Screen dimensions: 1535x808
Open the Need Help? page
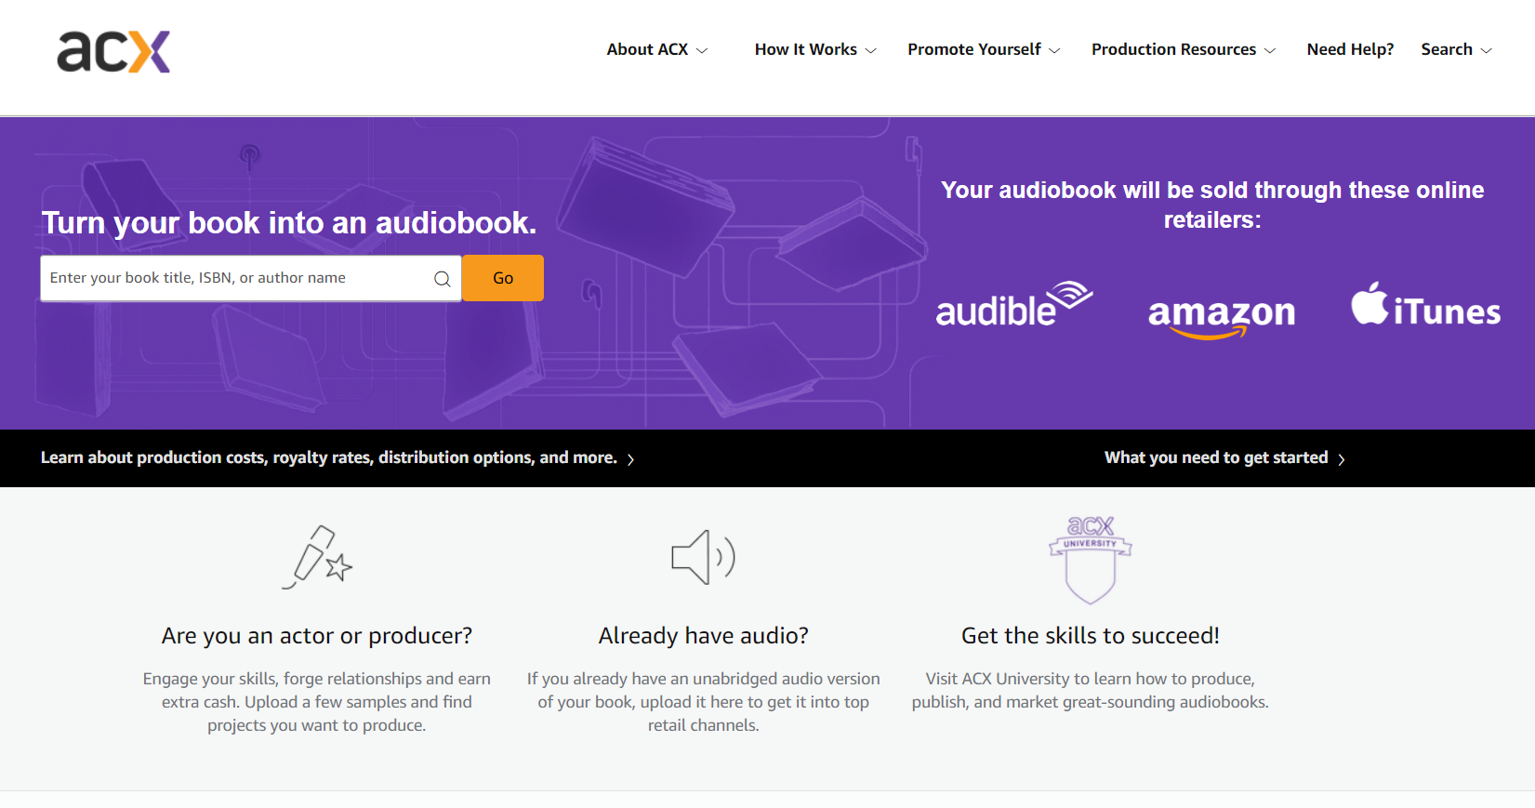tap(1350, 49)
